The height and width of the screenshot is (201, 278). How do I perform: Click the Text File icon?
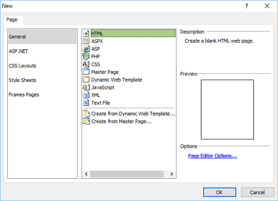pos(86,103)
